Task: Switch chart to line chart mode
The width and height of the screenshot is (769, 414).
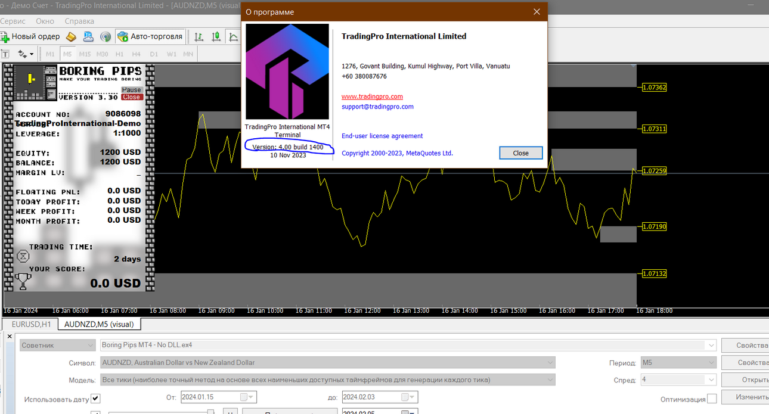Action: coord(233,36)
